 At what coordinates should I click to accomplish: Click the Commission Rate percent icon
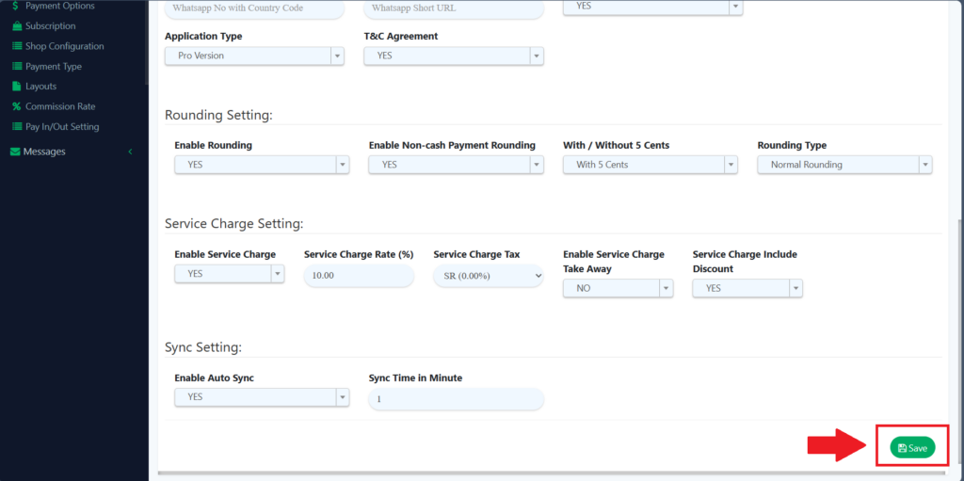pyautogui.click(x=17, y=106)
